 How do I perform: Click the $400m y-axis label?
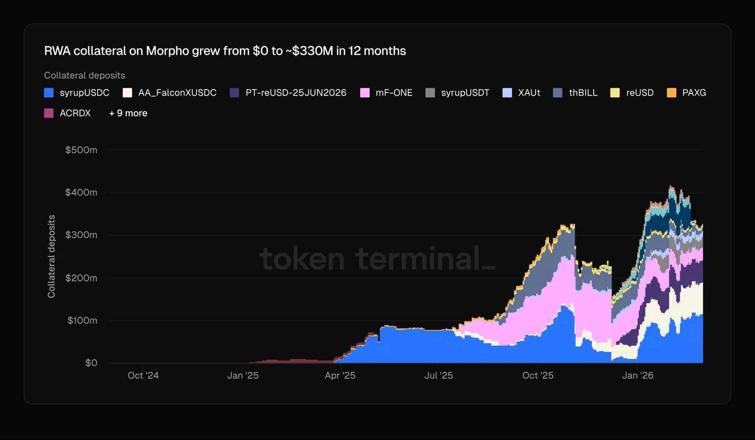[81, 193]
